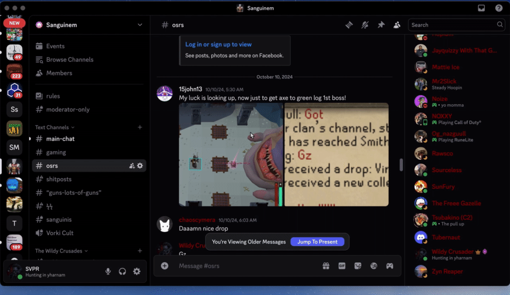
Task: Open osrs channel settings gear
Action: pyautogui.click(x=140, y=166)
